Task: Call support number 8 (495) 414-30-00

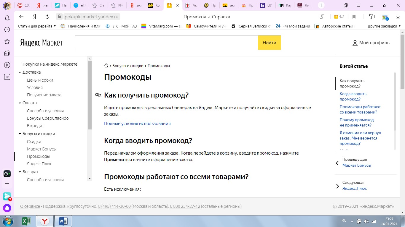Action: point(114,206)
